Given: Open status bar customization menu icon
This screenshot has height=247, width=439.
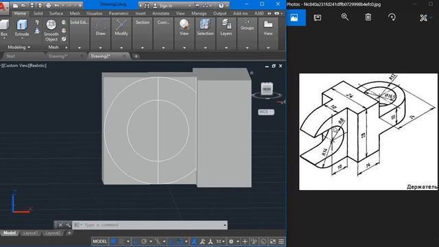Looking at the screenshot, I should pyautogui.click(x=281, y=242).
